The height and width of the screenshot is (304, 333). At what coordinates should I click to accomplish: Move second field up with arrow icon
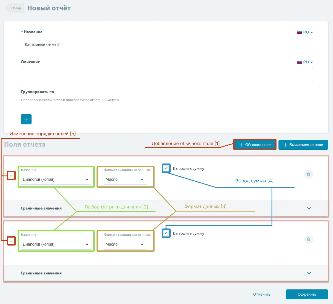[11, 241]
